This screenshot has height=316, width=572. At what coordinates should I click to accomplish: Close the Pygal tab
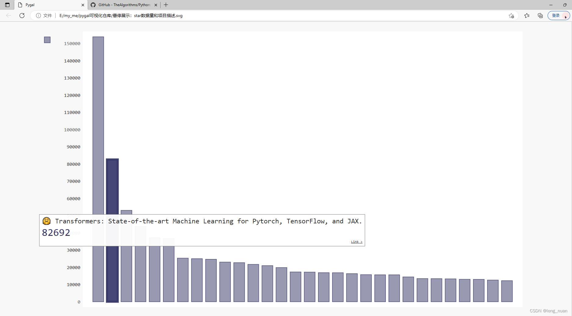[x=83, y=5]
